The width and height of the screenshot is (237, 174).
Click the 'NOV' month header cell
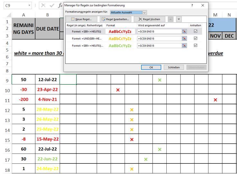[215, 36]
